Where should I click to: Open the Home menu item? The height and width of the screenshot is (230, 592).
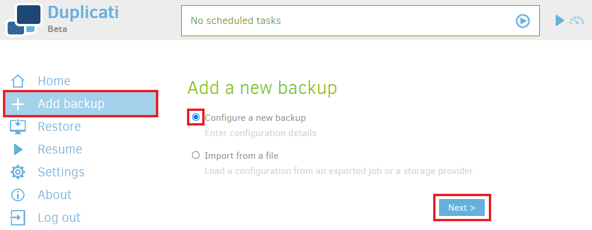point(54,81)
